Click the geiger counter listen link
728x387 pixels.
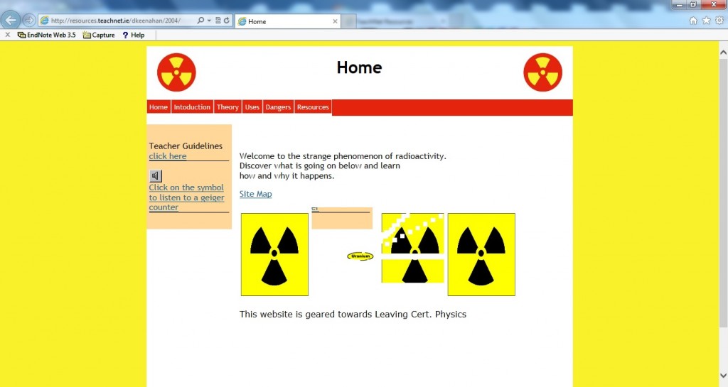(186, 197)
